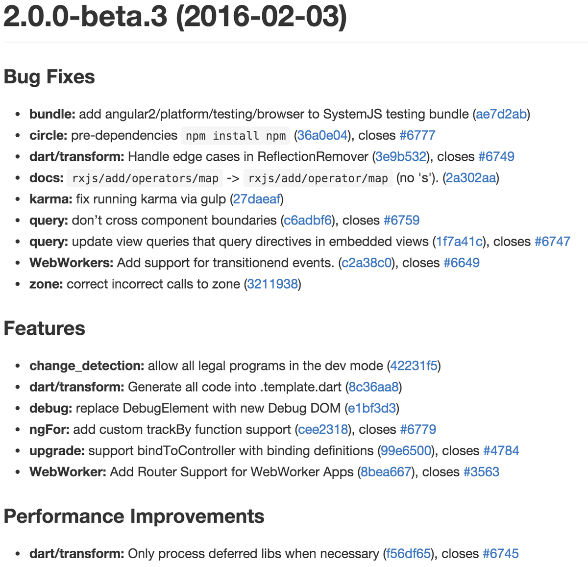Click the bold 'docs:' label
The image size is (588, 567).
click(47, 178)
